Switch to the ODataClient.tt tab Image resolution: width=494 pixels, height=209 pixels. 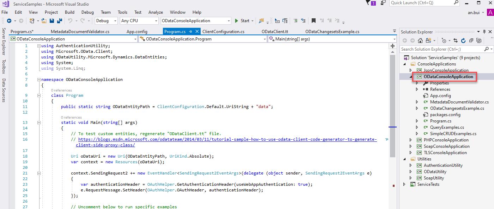click(275, 32)
